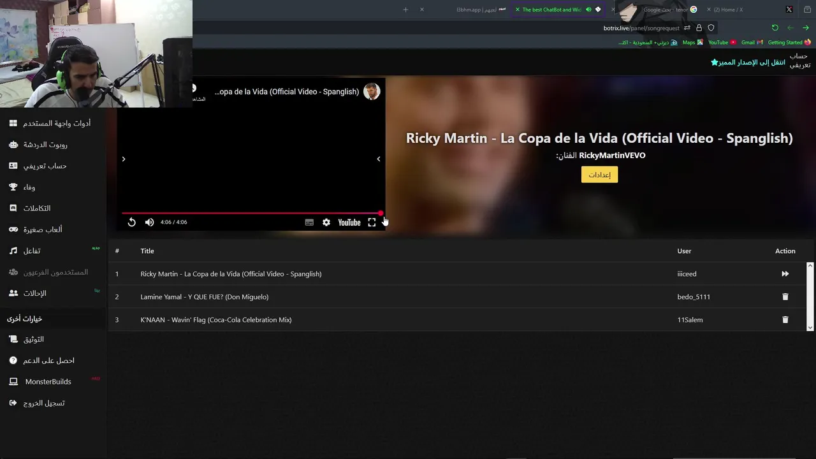816x459 pixels.
Task: Delete the K'NAAN Wavin' Flag request
Action: (x=785, y=320)
